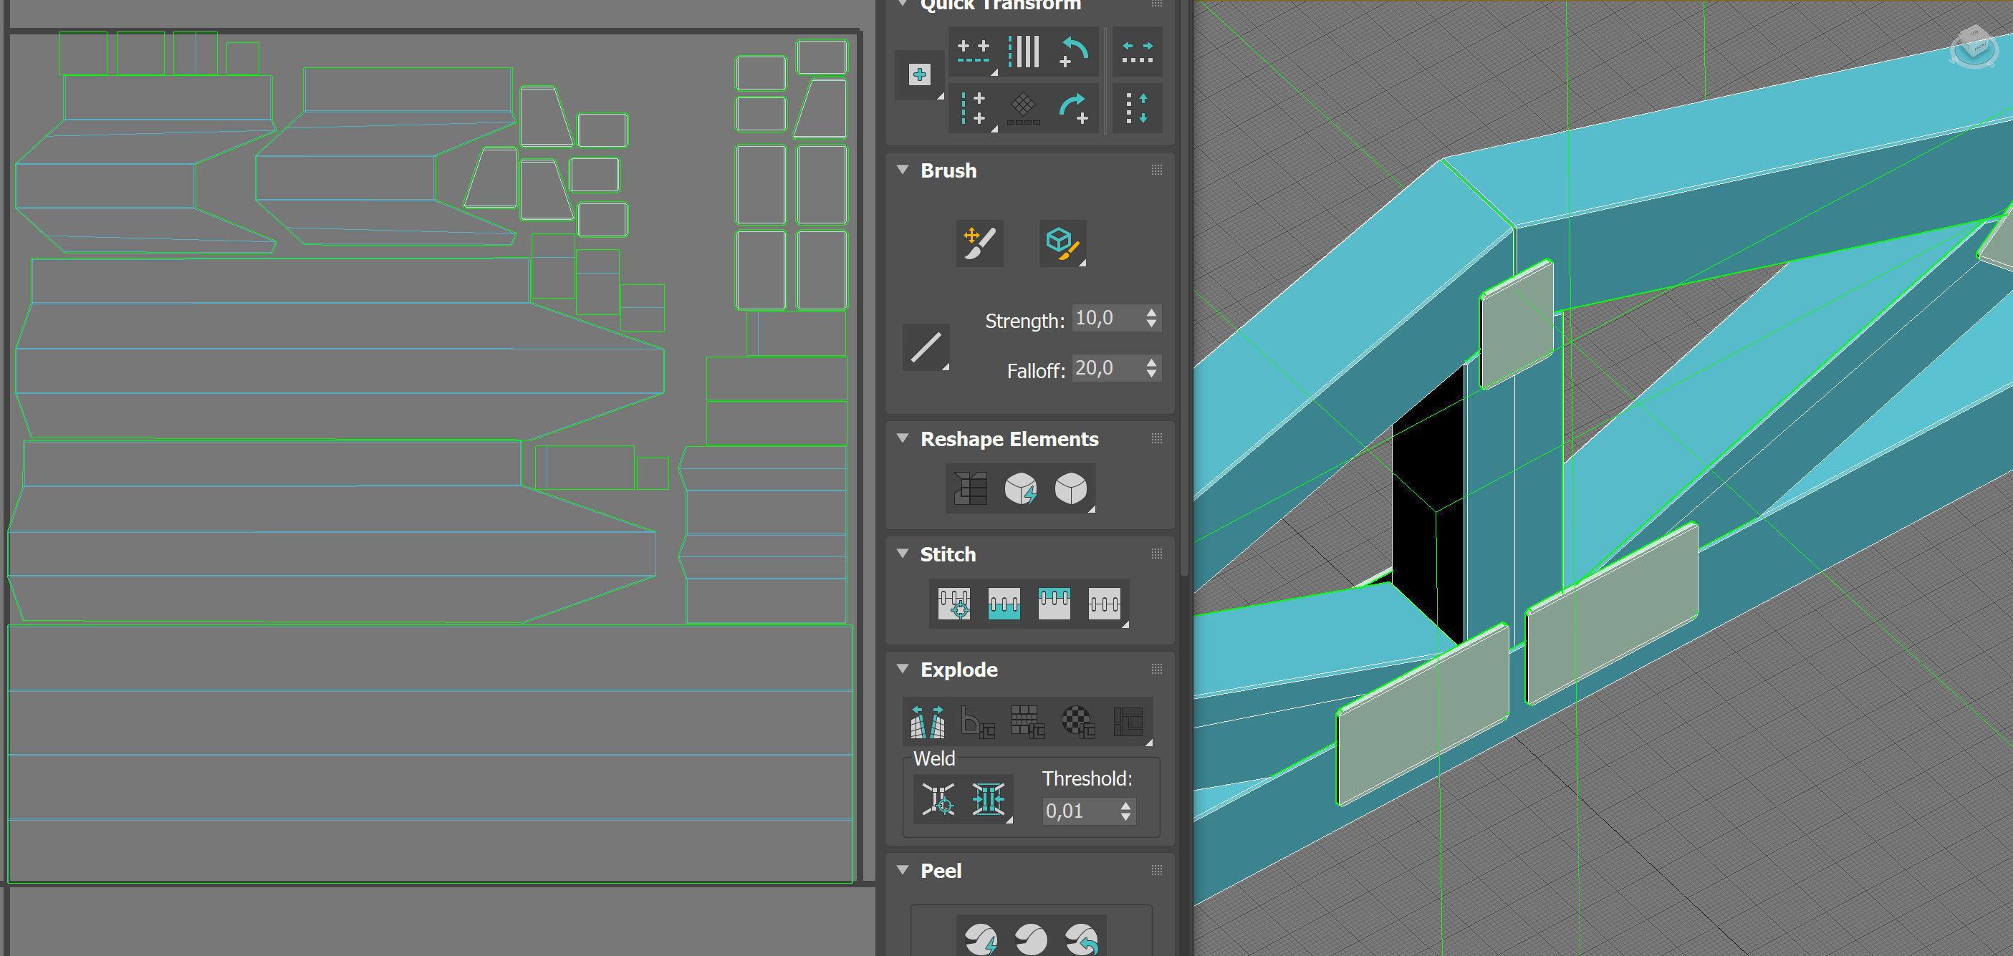Screen dimensions: 2013x956
Task: Click the Paint Movement brush icon
Action: pyautogui.click(x=979, y=243)
